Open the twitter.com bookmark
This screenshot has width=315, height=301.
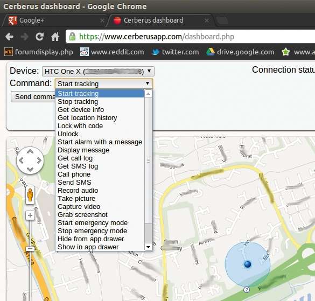point(175,52)
